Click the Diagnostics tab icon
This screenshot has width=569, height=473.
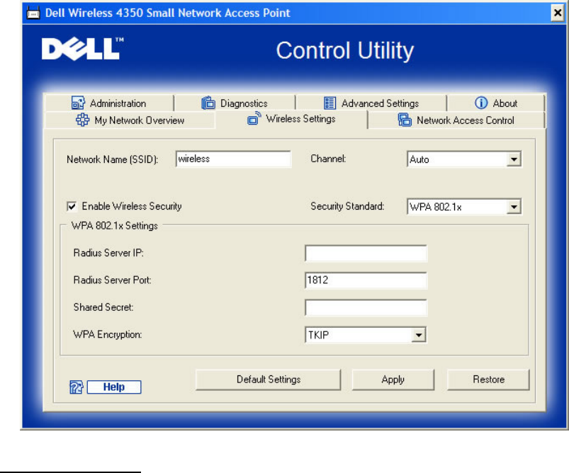208,103
